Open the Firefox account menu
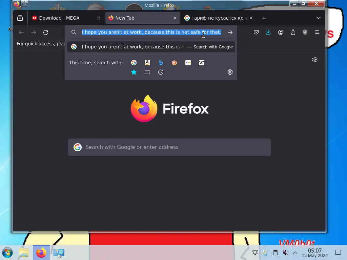Viewport: 347px width, 260px height. pos(281,32)
